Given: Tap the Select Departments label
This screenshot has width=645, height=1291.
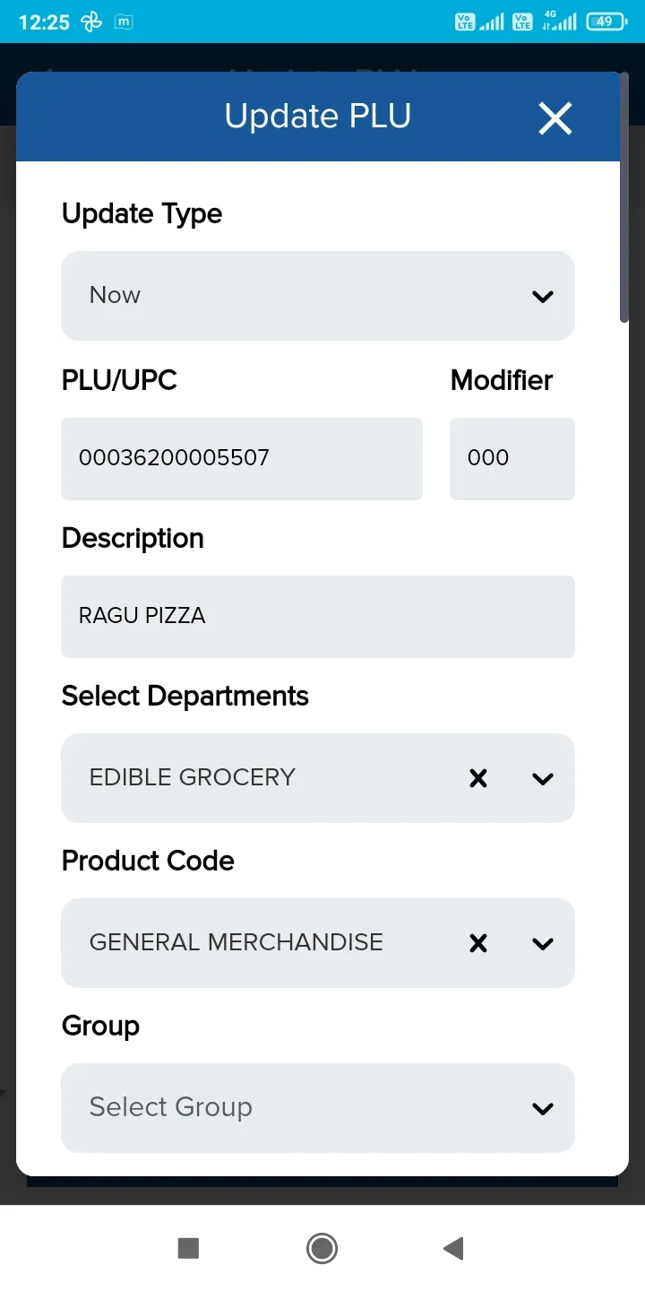Looking at the screenshot, I should coord(185,696).
